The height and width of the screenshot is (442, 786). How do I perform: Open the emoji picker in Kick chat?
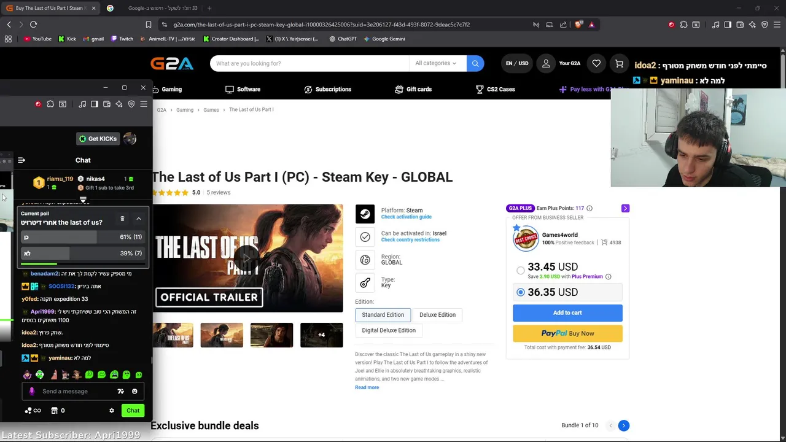(134, 391)
